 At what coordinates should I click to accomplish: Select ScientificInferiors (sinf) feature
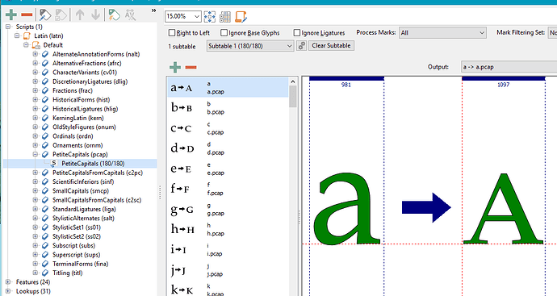coord(83,181)
